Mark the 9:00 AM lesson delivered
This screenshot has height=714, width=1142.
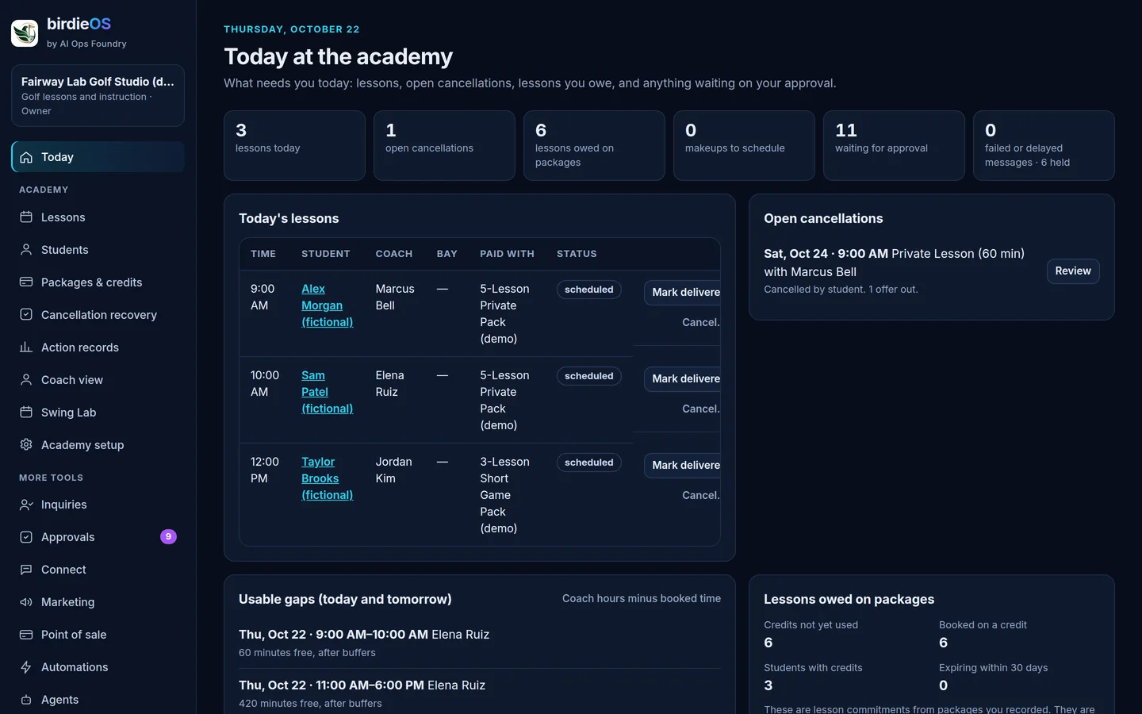[x=683, y=292]
